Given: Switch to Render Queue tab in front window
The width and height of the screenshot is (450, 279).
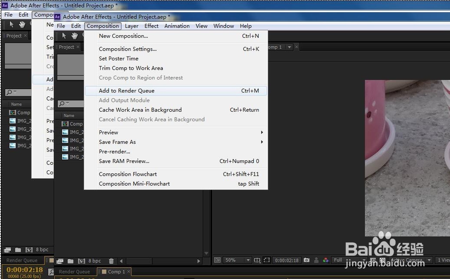Looking at the screenshot, I should tap(74, 271).
